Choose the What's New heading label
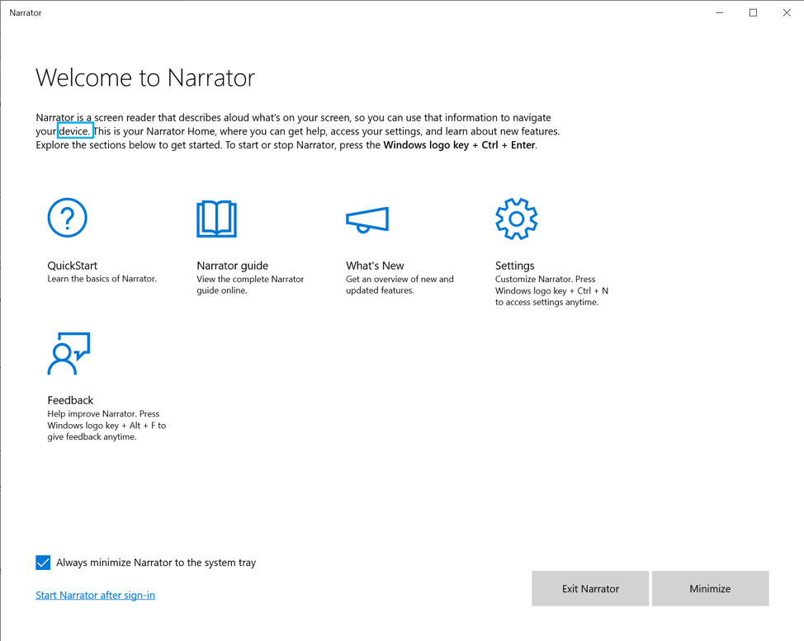Image resolution: width=804 pixels, height=641 pixels. pyautogui.click(x=375, y=266)
